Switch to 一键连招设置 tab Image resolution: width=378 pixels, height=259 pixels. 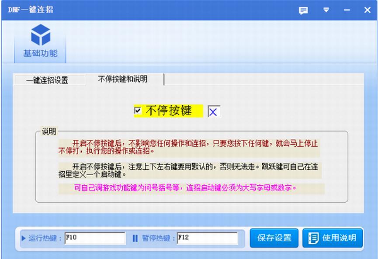49,80
